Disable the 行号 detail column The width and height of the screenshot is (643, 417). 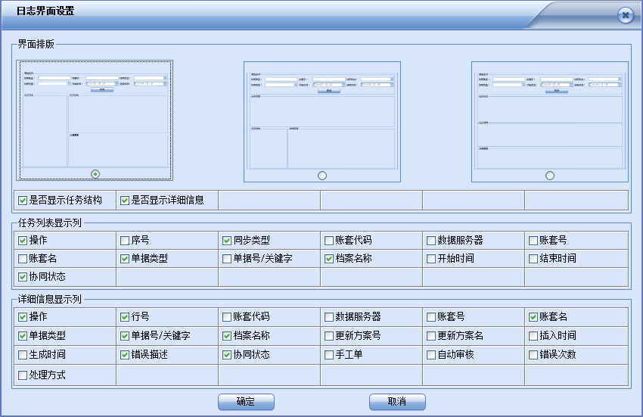coord(125,317)
